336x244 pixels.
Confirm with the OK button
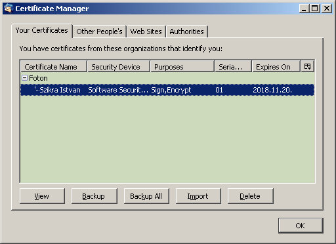point(301,226)
